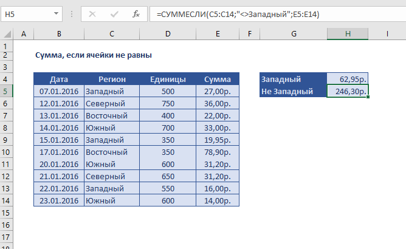Select row 5 header
The height and width of the screenshot is (249, 406).
click(x=6, y=91)
